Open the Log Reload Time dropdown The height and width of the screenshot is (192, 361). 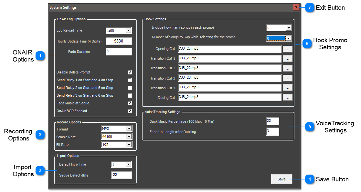tap(129, 31)
